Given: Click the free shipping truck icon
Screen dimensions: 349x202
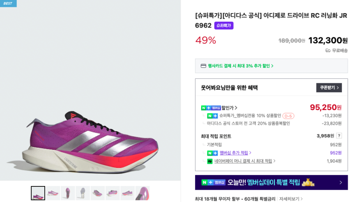Looking at the screenshot, I should coord(328,50).
